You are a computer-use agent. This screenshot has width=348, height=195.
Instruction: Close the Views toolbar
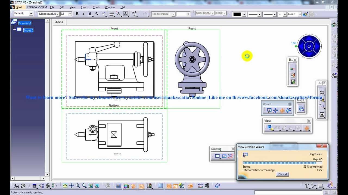309,121
